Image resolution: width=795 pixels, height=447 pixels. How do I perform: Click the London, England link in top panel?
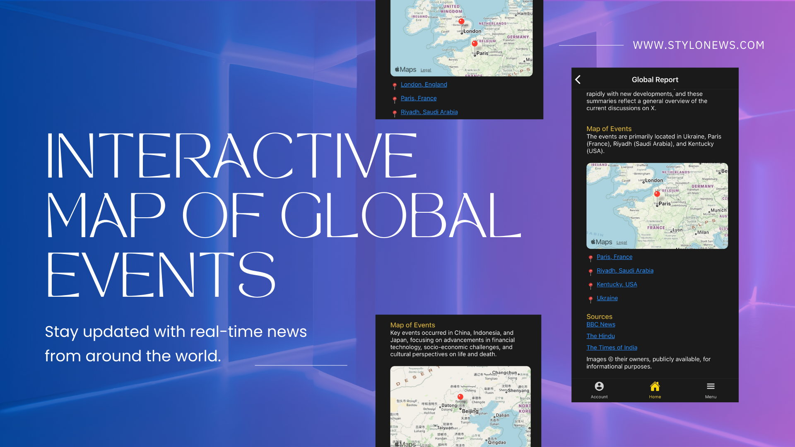pos(424,84)
